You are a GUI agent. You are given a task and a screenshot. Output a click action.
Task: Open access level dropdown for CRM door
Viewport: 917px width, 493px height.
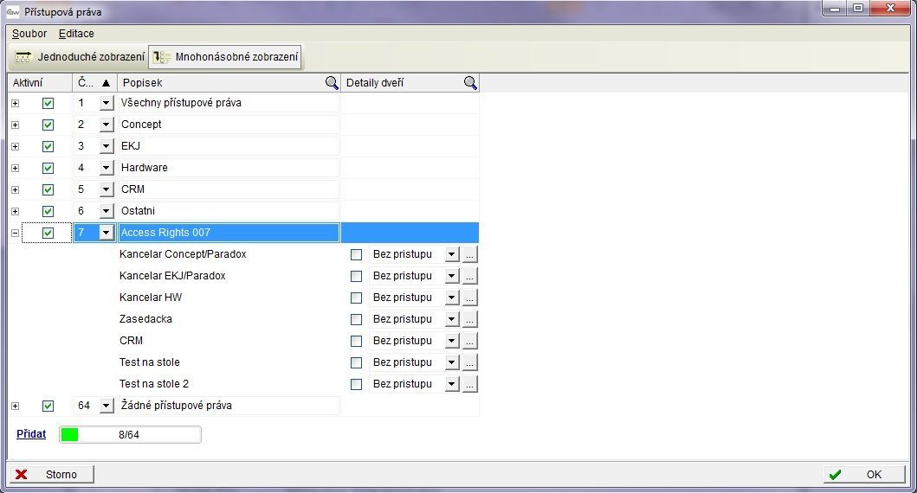451,341
